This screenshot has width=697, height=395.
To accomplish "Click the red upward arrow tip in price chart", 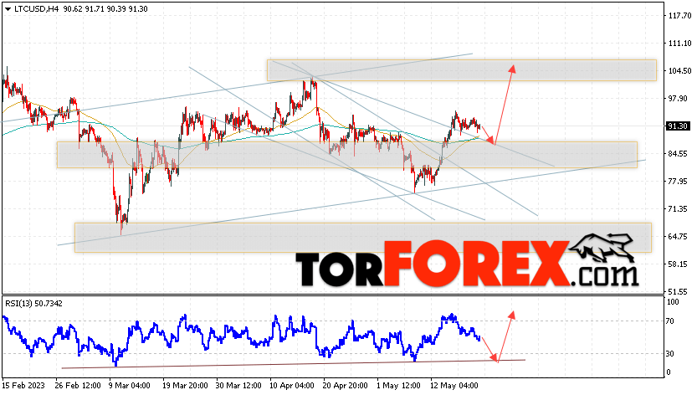I will click(x=513, y=69).
